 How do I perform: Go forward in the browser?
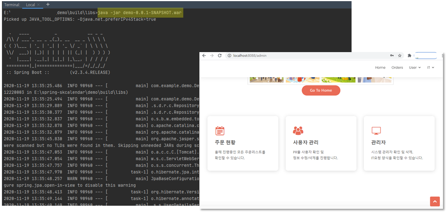[212, 56]
